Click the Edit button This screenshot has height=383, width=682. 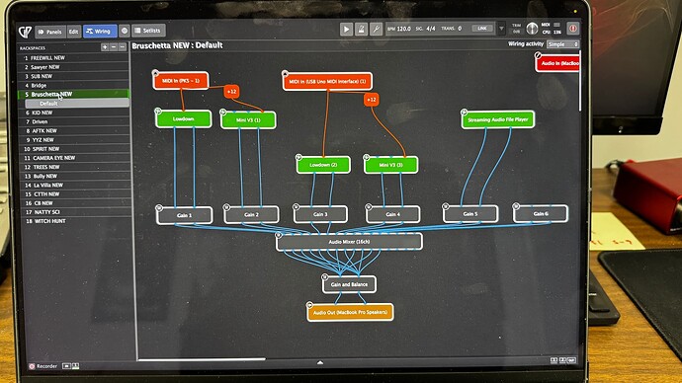73,32
